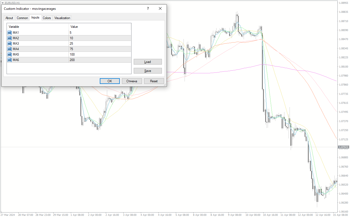350x218 pixels.
Task: Click the 27 Mar 2024 date label
Action: (x=8, y=215)
